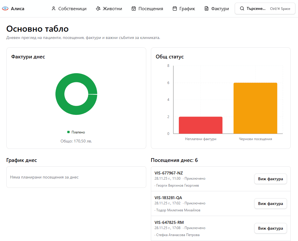Screen dimensions: 298x241
Task: Click the magnifier icon in search box
Action: tap(242, 9)
